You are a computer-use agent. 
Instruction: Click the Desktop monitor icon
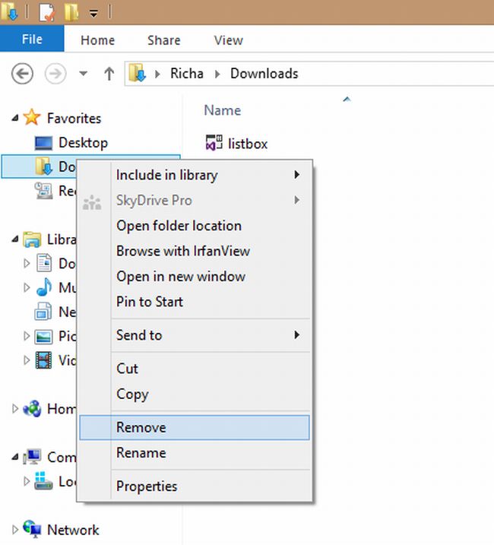(43, 143)
